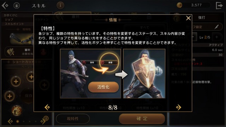The height and width of the screenshot is (127, 226).
Task: Select the 現特性 button
Action: pos(73,119)
